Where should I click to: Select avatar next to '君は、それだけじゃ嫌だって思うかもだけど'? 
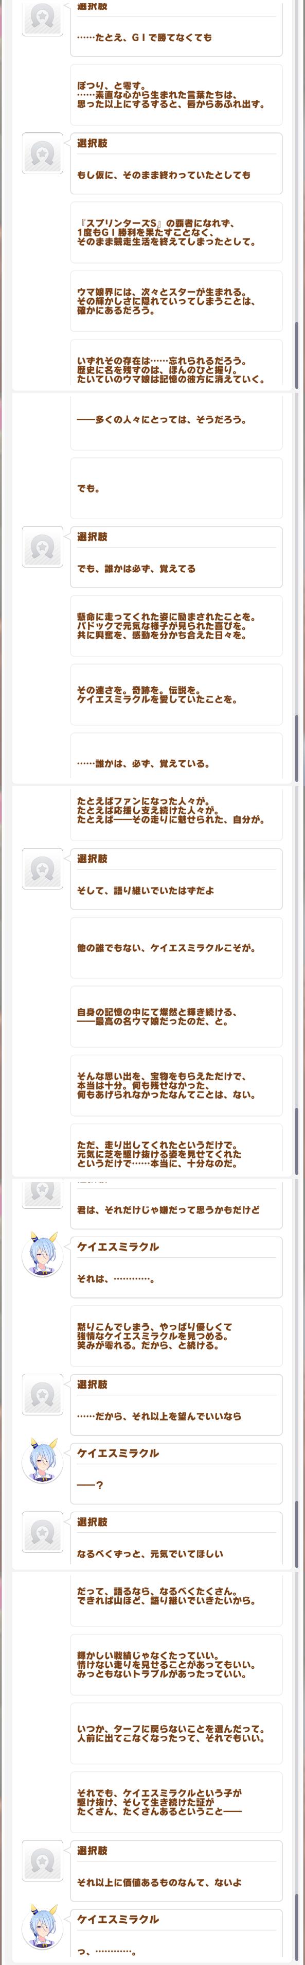pyautogui.click(x=43, y=1193)
